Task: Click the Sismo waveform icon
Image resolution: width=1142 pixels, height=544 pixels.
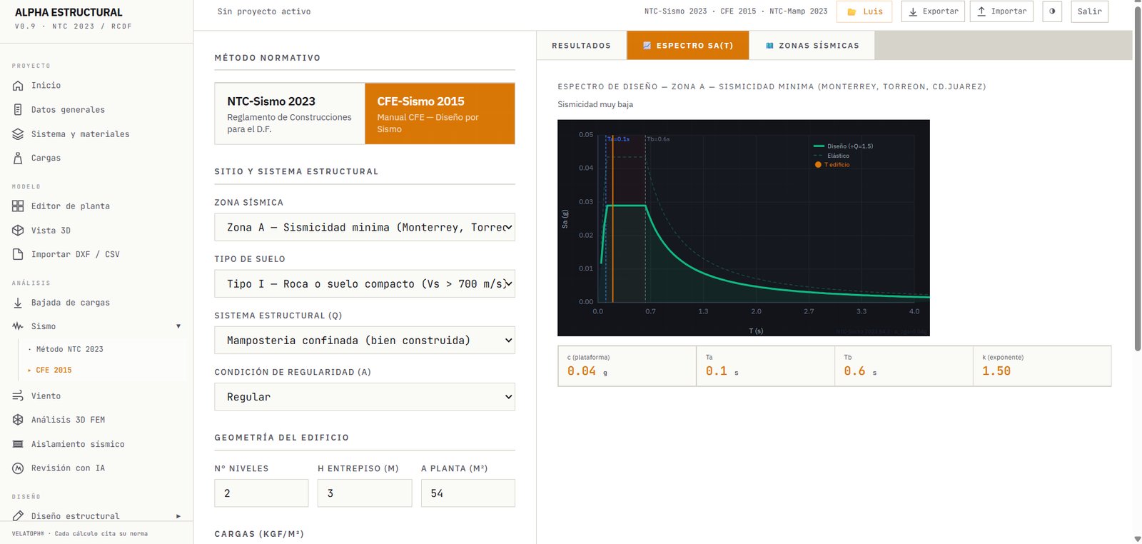Action: pos(18,326)
